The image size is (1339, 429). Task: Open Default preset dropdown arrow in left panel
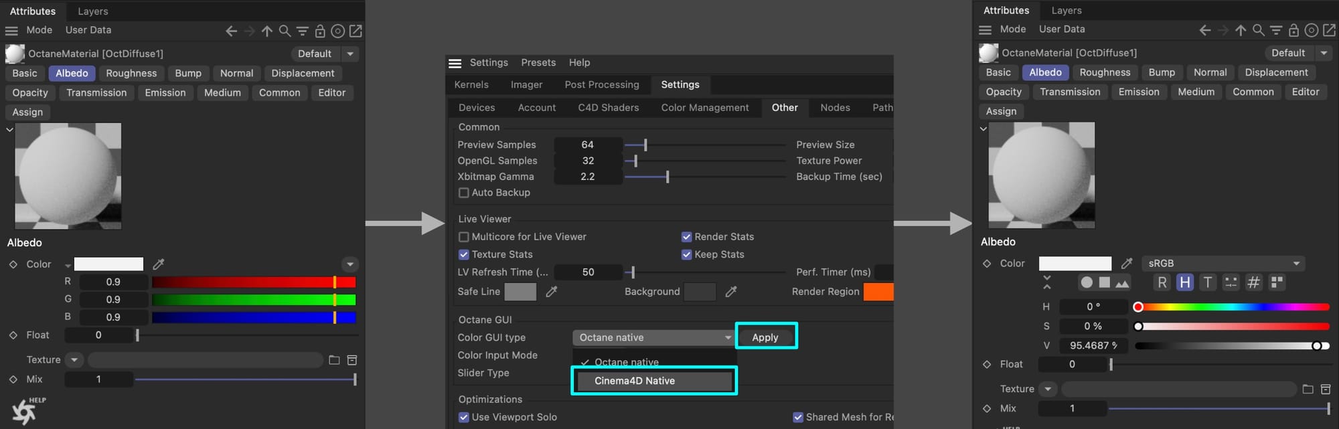tap(350, 54)
